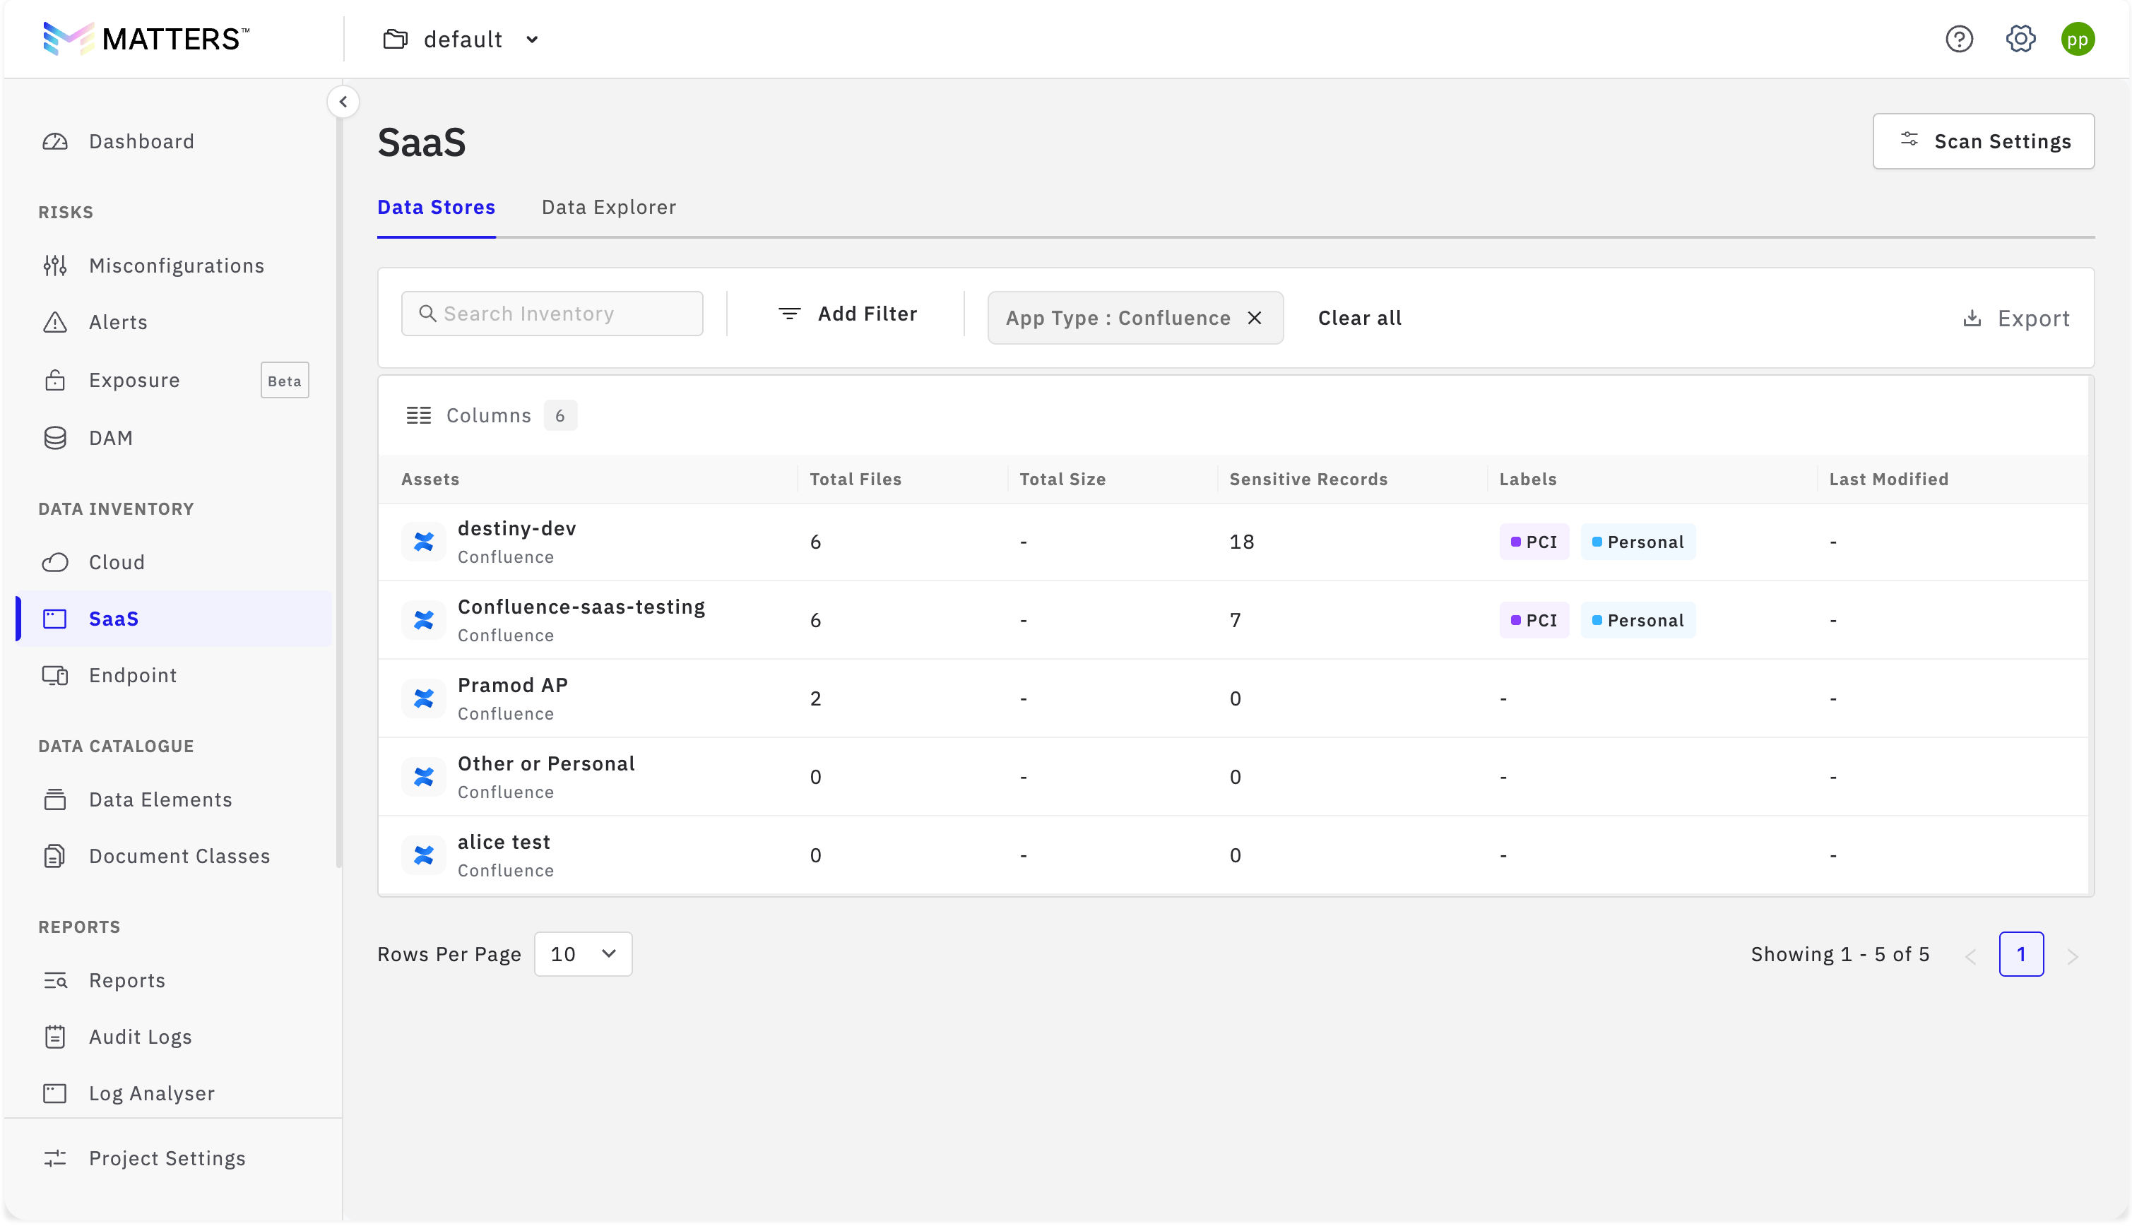The image size is (2132, 1226).
Task: Open the default project dropdown
Action: point(461,40)
